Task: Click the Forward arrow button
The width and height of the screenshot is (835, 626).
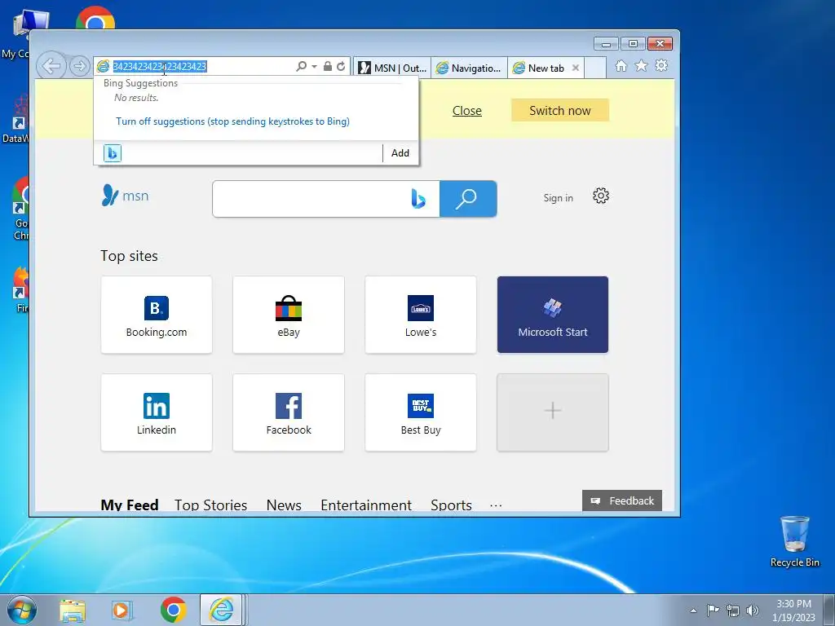Action: [x=79, y=66]
